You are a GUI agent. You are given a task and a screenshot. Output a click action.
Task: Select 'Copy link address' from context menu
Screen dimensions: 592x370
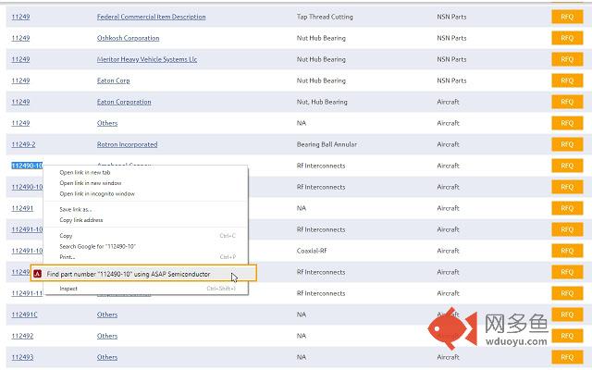click(80, 220)
